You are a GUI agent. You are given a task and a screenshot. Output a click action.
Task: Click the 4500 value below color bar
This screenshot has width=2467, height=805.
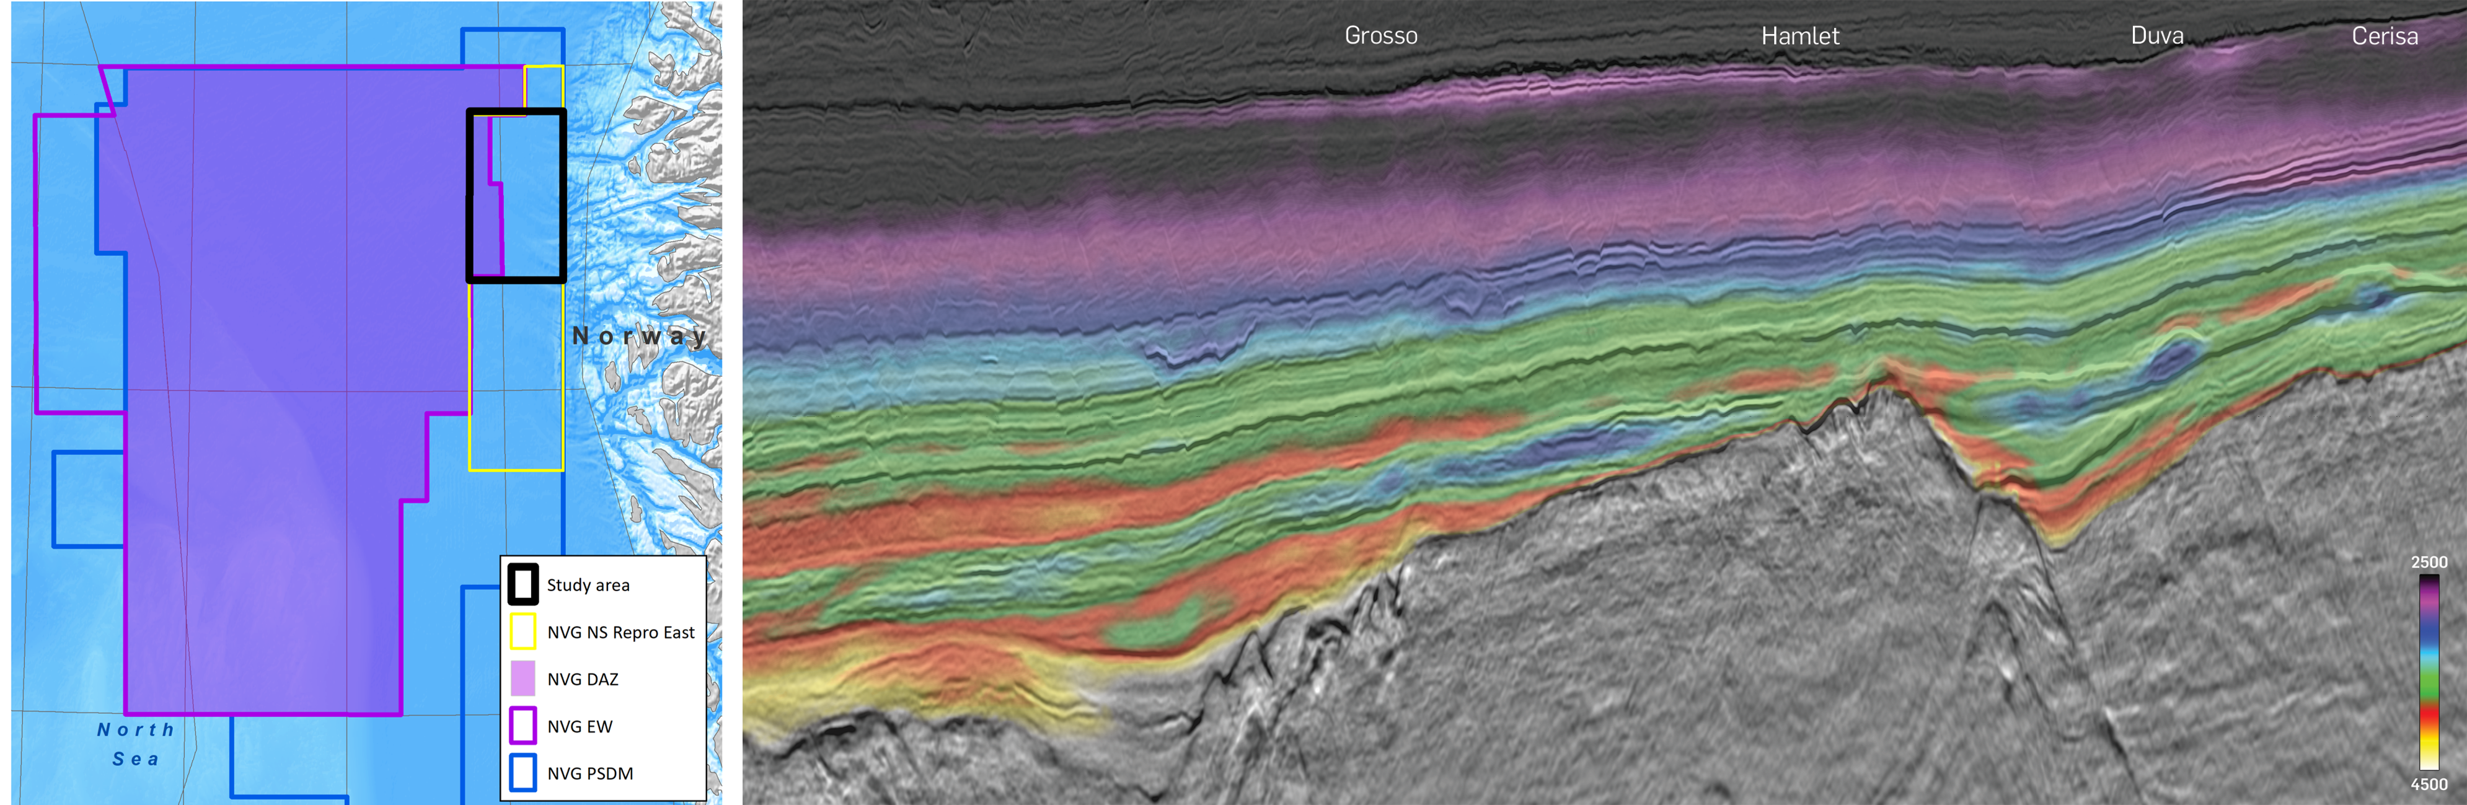2429,784
